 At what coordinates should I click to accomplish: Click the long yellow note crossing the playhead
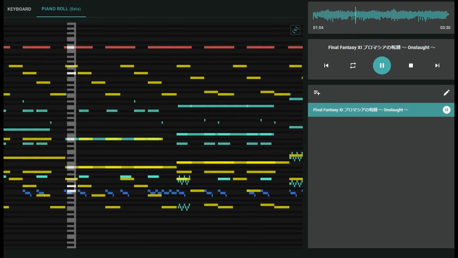[121, 167]
